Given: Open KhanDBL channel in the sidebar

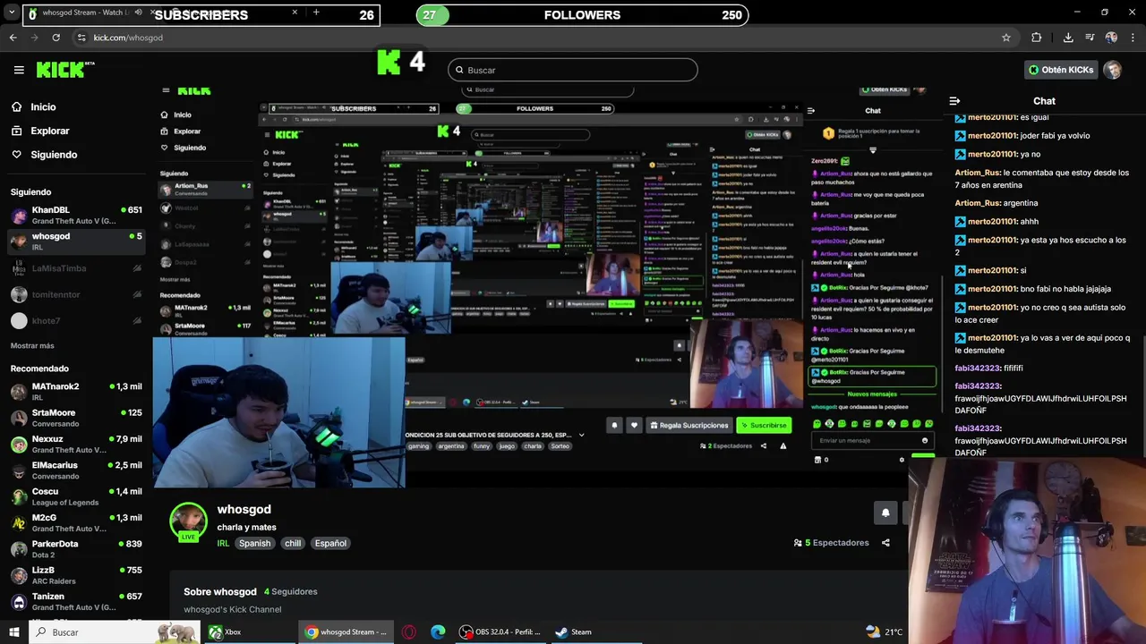Looking at the screenshot, I should tap(76, 215).
